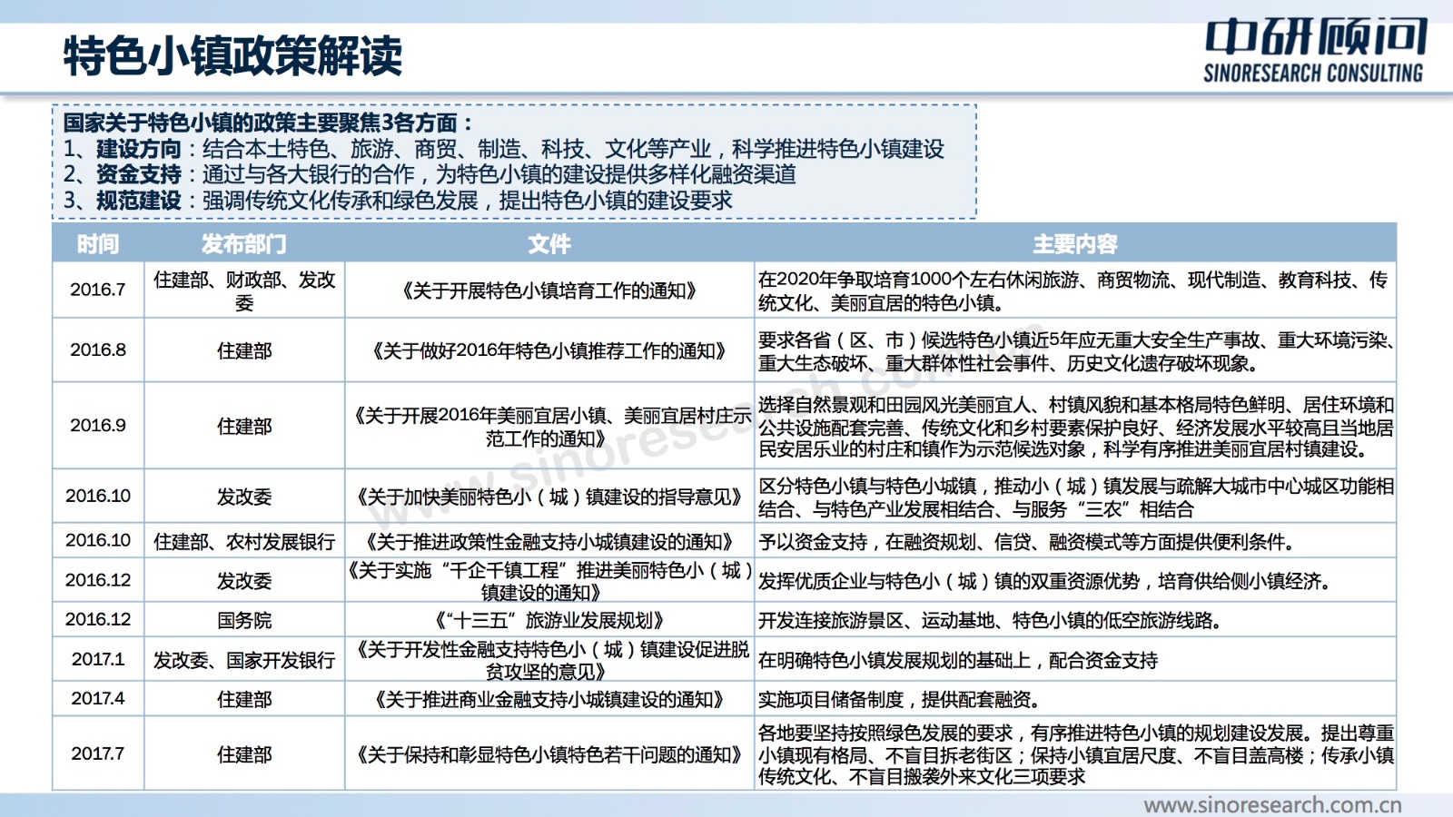Click the 开发连接旅游景区 content cell
Screen dimensions: 1453x817
coord(1075,620)
